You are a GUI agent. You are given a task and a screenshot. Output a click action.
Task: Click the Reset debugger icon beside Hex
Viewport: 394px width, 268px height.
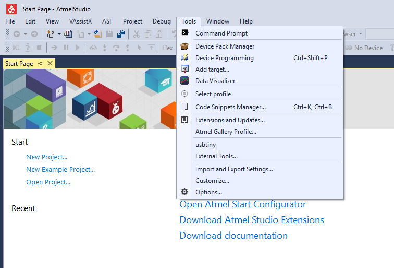click(151, 48)
